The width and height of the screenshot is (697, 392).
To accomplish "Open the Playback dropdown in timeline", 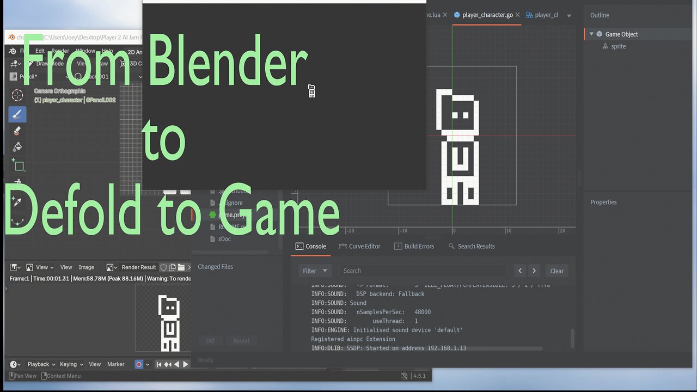I will (x=41, y=364).
